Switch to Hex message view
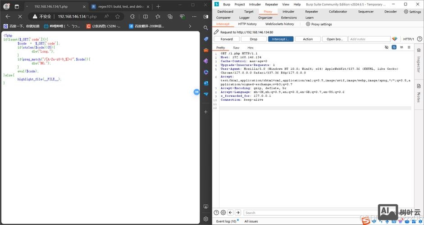424x225 pixels. [251, 48]
